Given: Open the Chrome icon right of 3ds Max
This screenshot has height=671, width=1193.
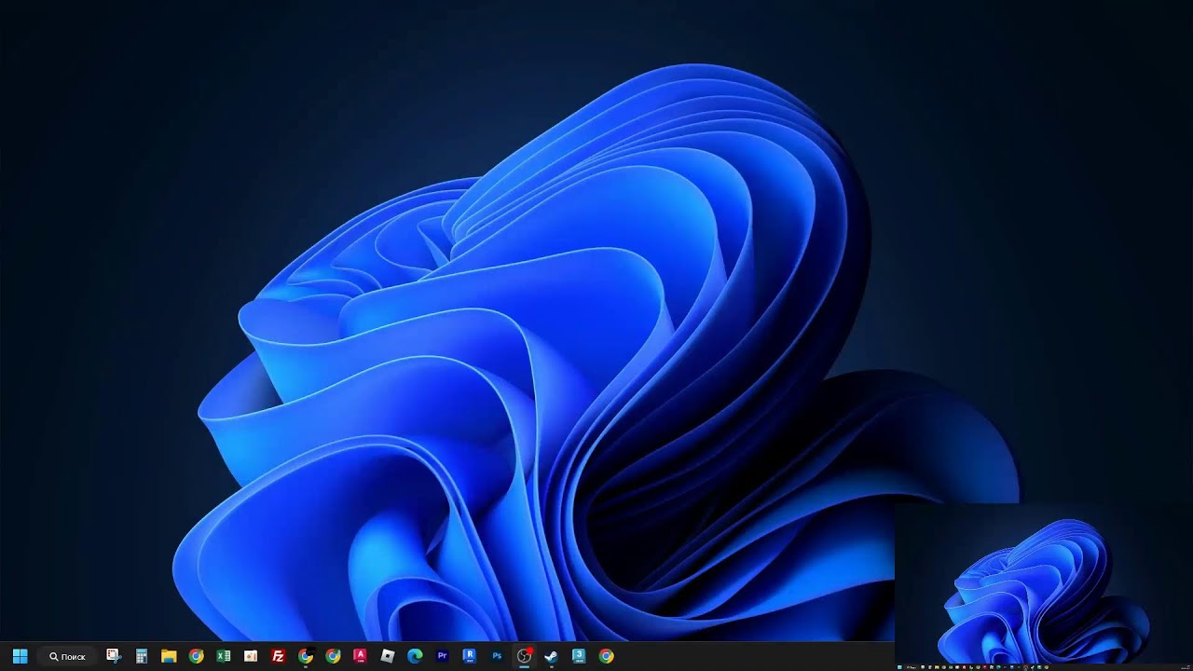Looking at the screenshot, I should click(606, 656).
